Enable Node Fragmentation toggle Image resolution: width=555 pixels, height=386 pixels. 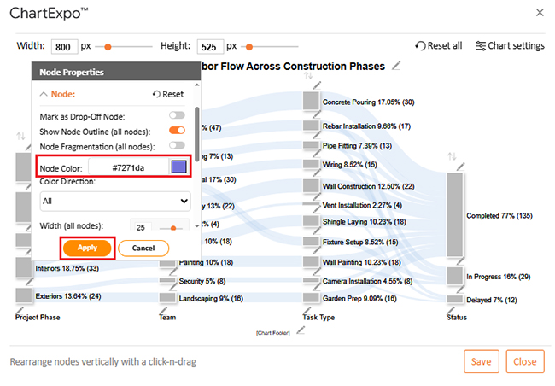[177, 145]
